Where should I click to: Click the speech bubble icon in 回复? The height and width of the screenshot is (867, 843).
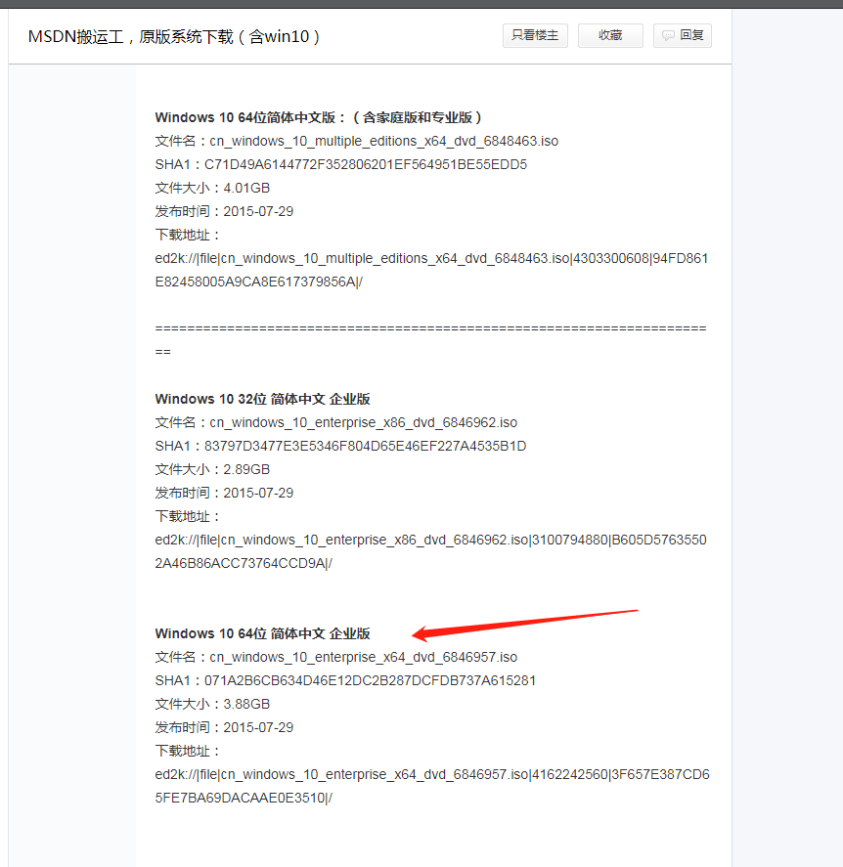[x=668, y=36]
